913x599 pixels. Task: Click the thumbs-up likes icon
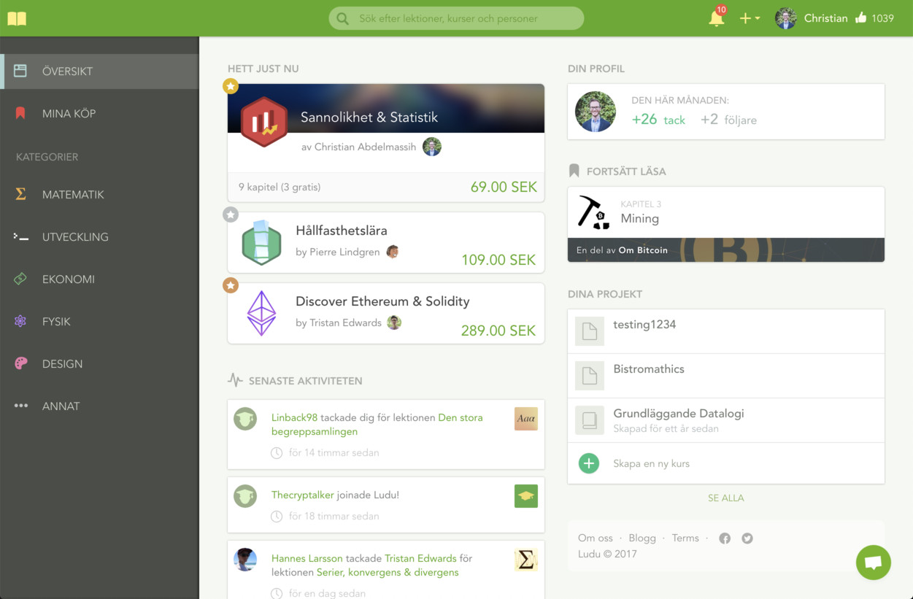860,18
